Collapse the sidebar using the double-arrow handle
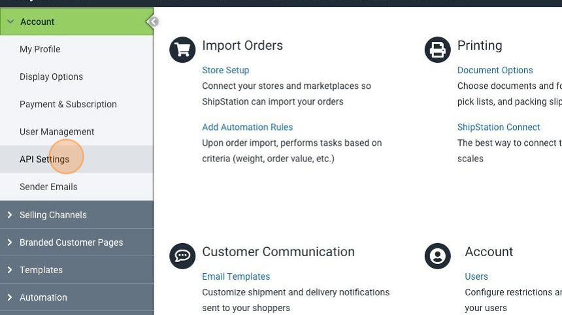The image size is (562, 315). [x=153, y=22]
